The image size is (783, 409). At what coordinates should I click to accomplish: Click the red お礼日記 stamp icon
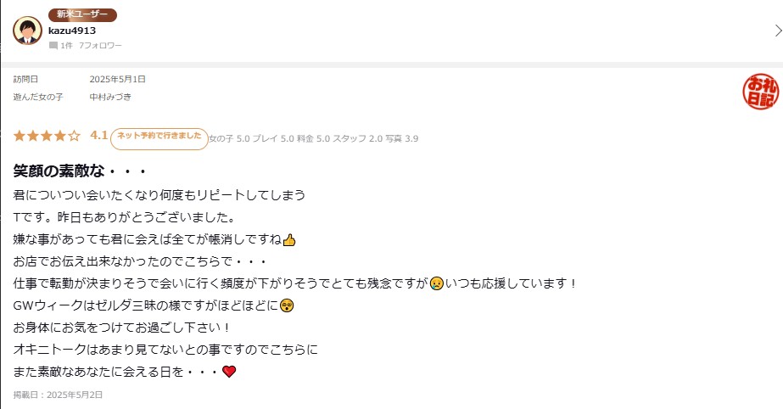click(x=761, y=92)
